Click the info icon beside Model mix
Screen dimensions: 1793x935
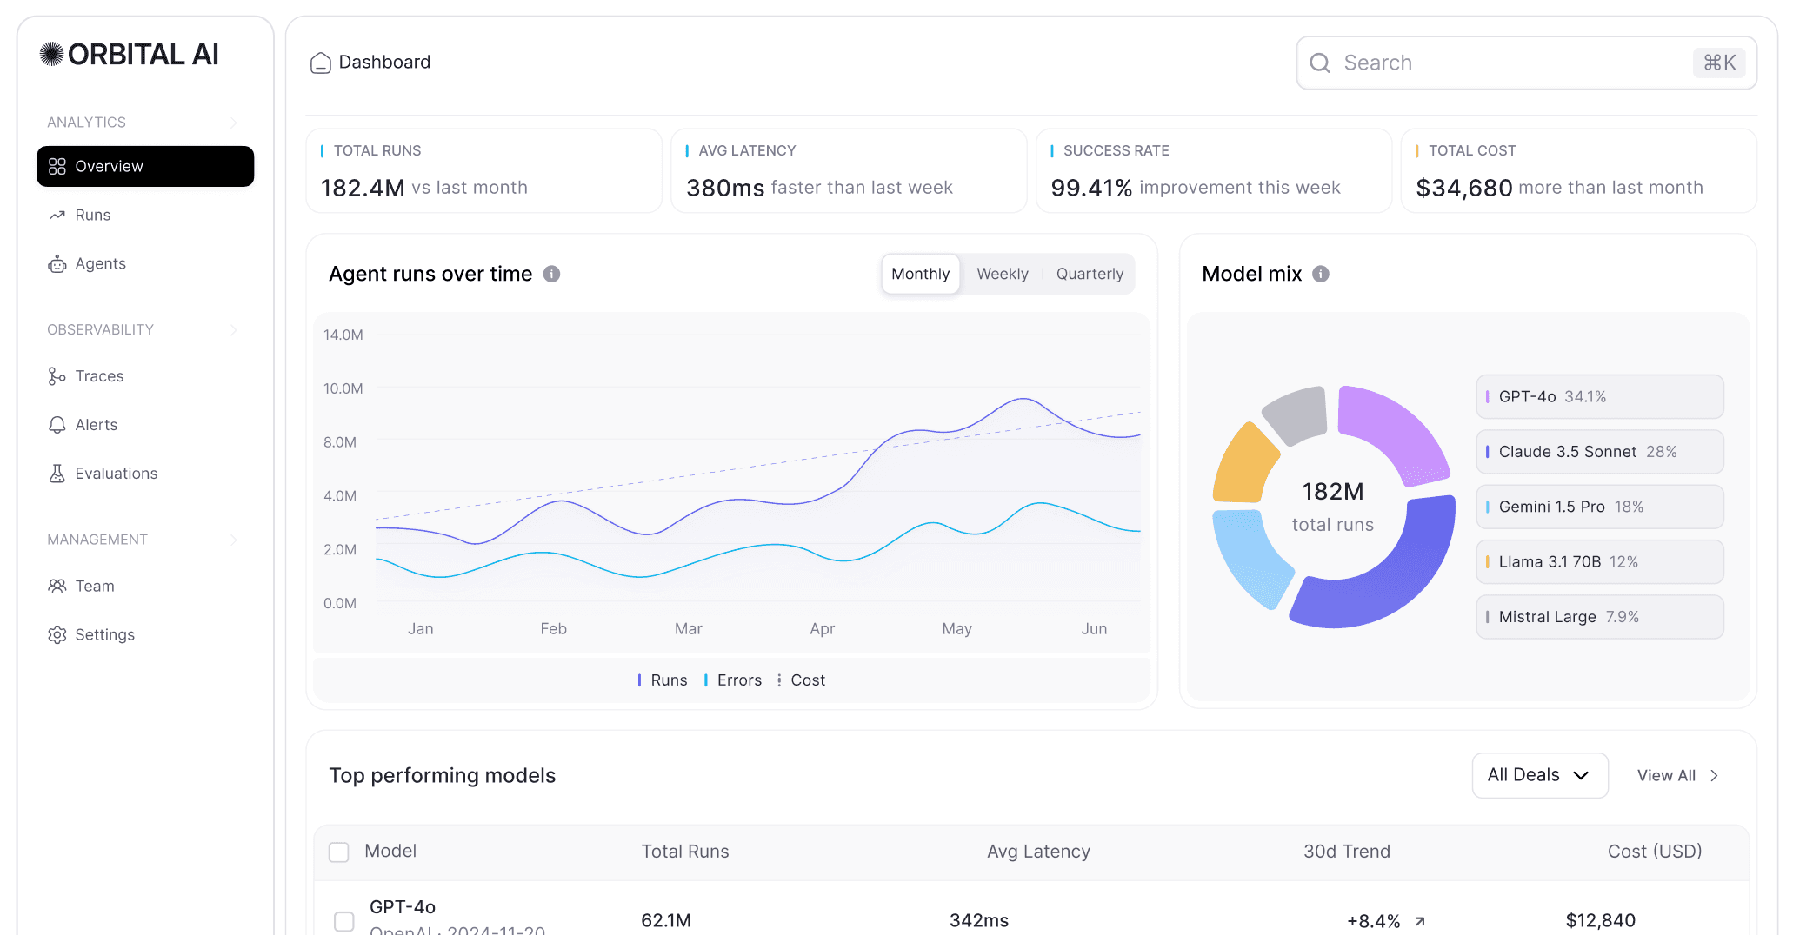[x=1321, y=275]
